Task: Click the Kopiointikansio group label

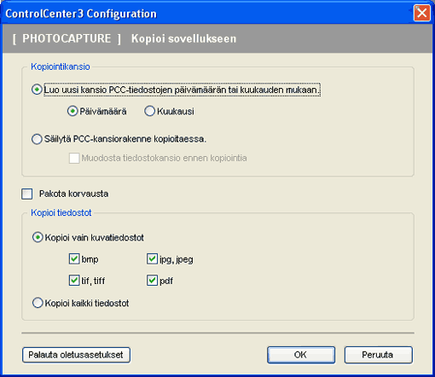Action: pyautogui.click(x=61, y=67)
